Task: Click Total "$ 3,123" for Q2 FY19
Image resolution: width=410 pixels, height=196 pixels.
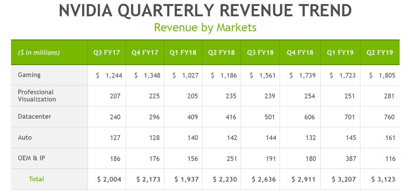Action: [383, 179]
